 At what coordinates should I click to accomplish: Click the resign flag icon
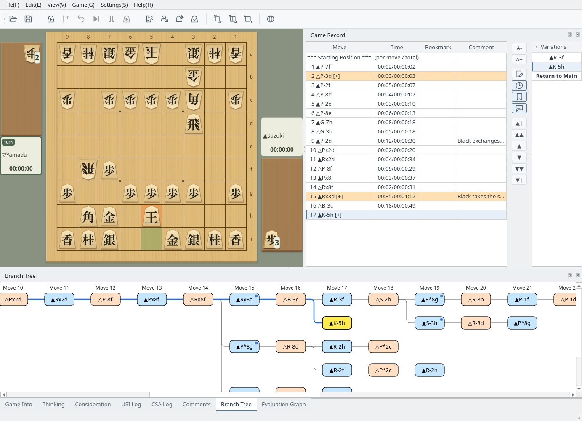[66, 19]
